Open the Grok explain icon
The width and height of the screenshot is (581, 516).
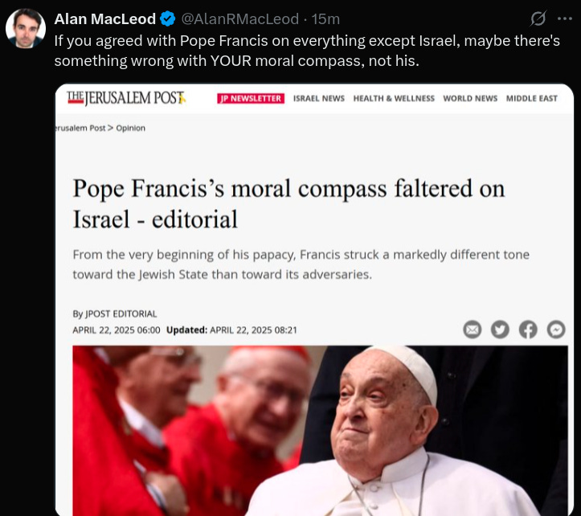click(x=538, y=18)
